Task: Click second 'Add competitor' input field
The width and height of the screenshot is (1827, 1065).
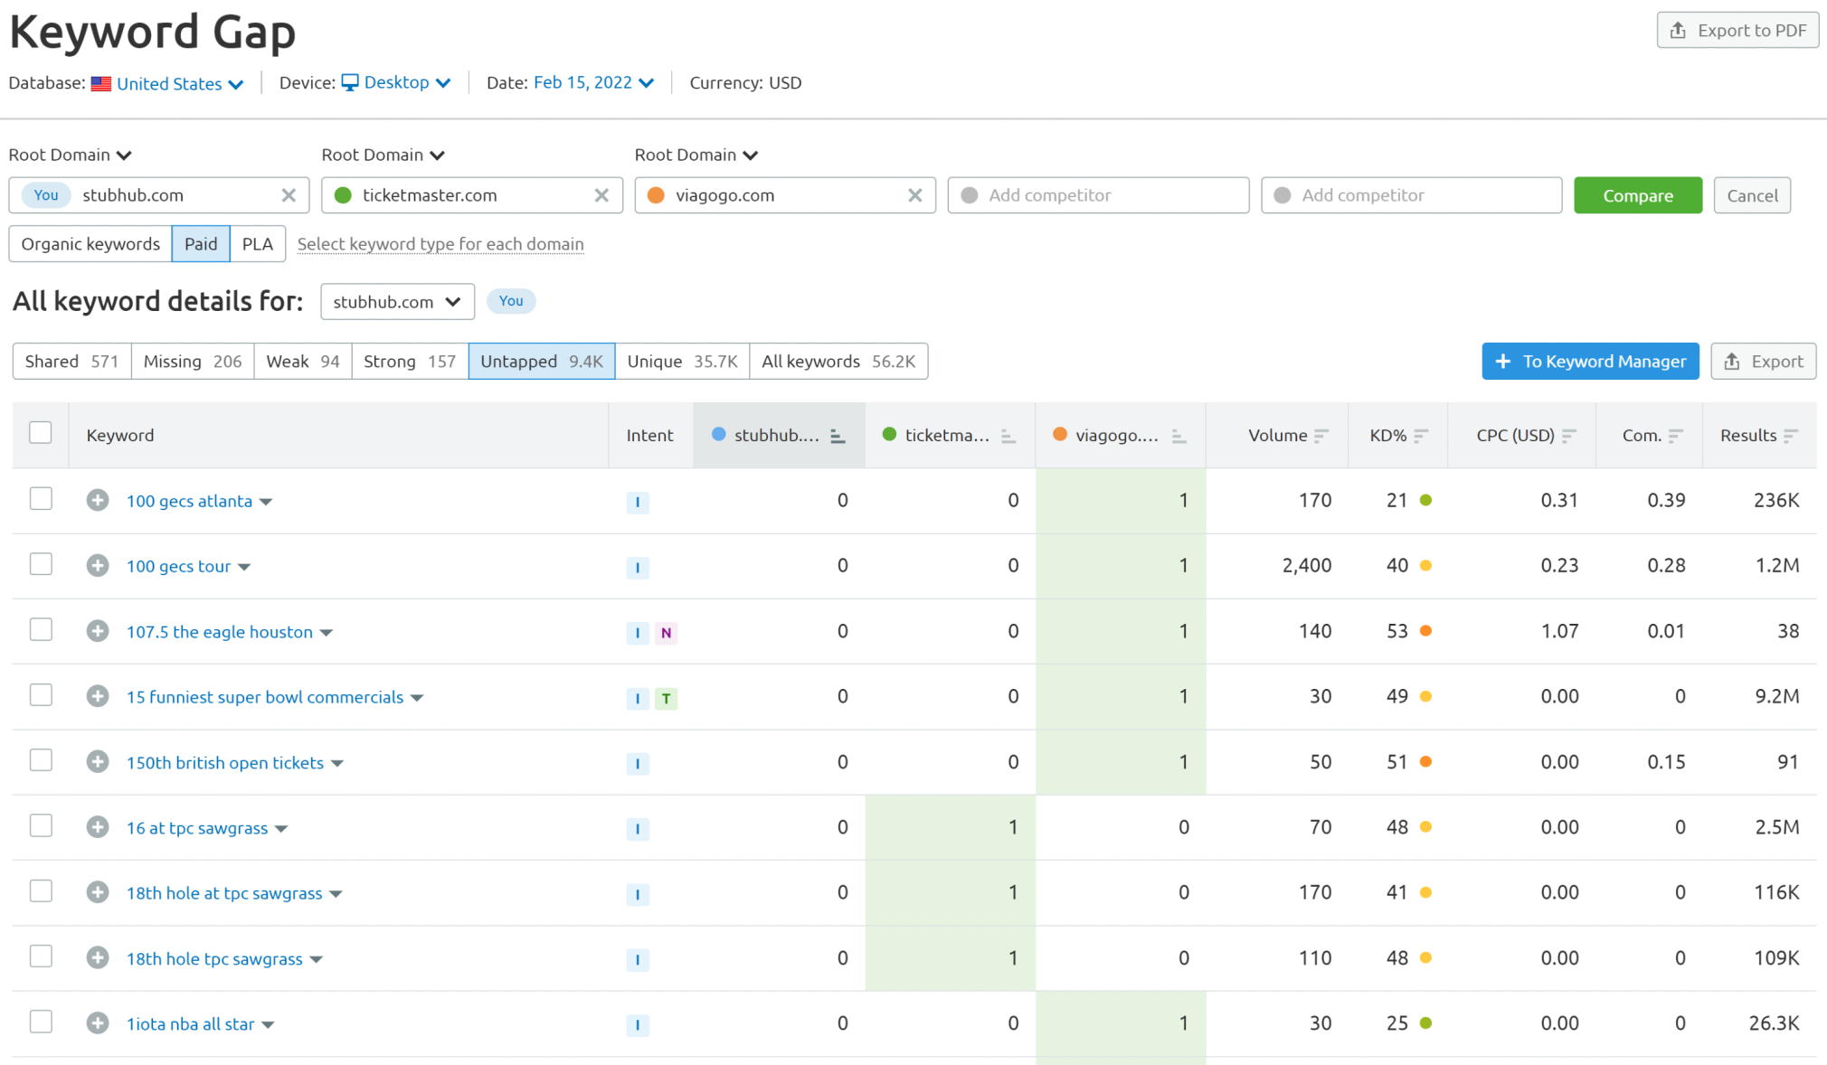Action: (x=1411, y=195)
